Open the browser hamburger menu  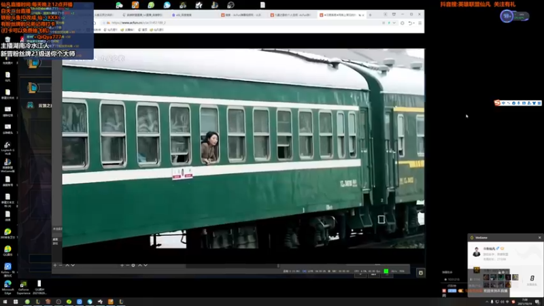click(420, 23)
